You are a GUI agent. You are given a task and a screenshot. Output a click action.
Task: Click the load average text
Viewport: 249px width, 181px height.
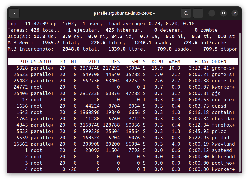click(152, 24)
